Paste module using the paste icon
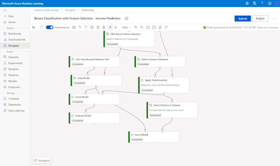The width and height of the screenshot is (280, 166). coord(98,27)
